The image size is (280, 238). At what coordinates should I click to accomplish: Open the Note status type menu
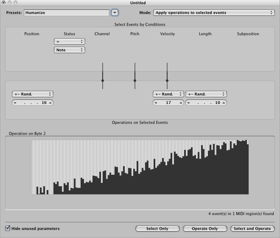(x=70, y=50)
